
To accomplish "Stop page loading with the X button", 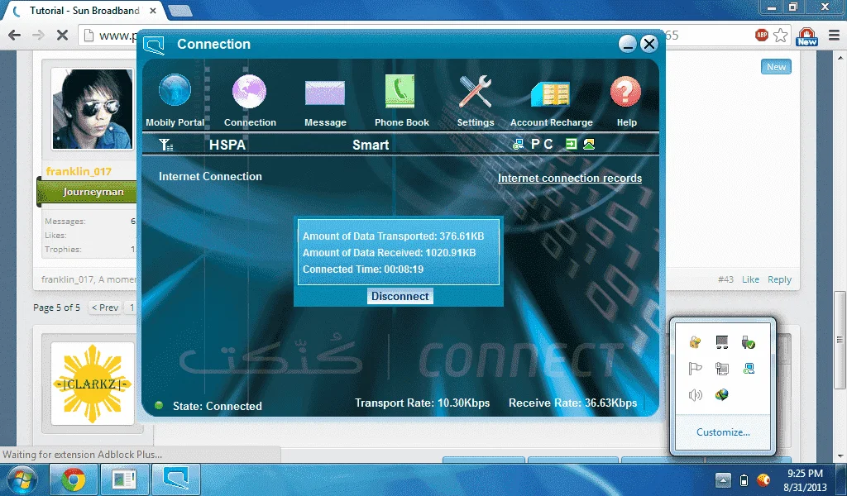I will pos(63,36).
